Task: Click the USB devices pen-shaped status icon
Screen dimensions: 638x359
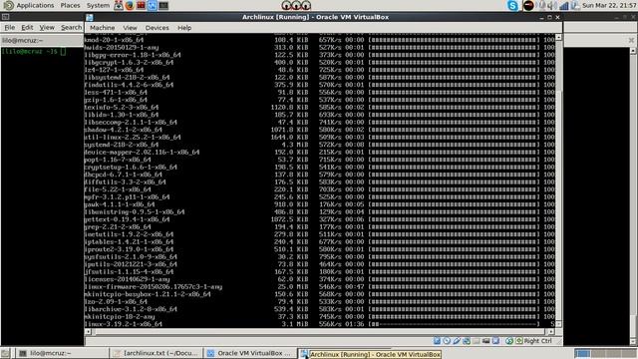Action: [x=457, y=341]
